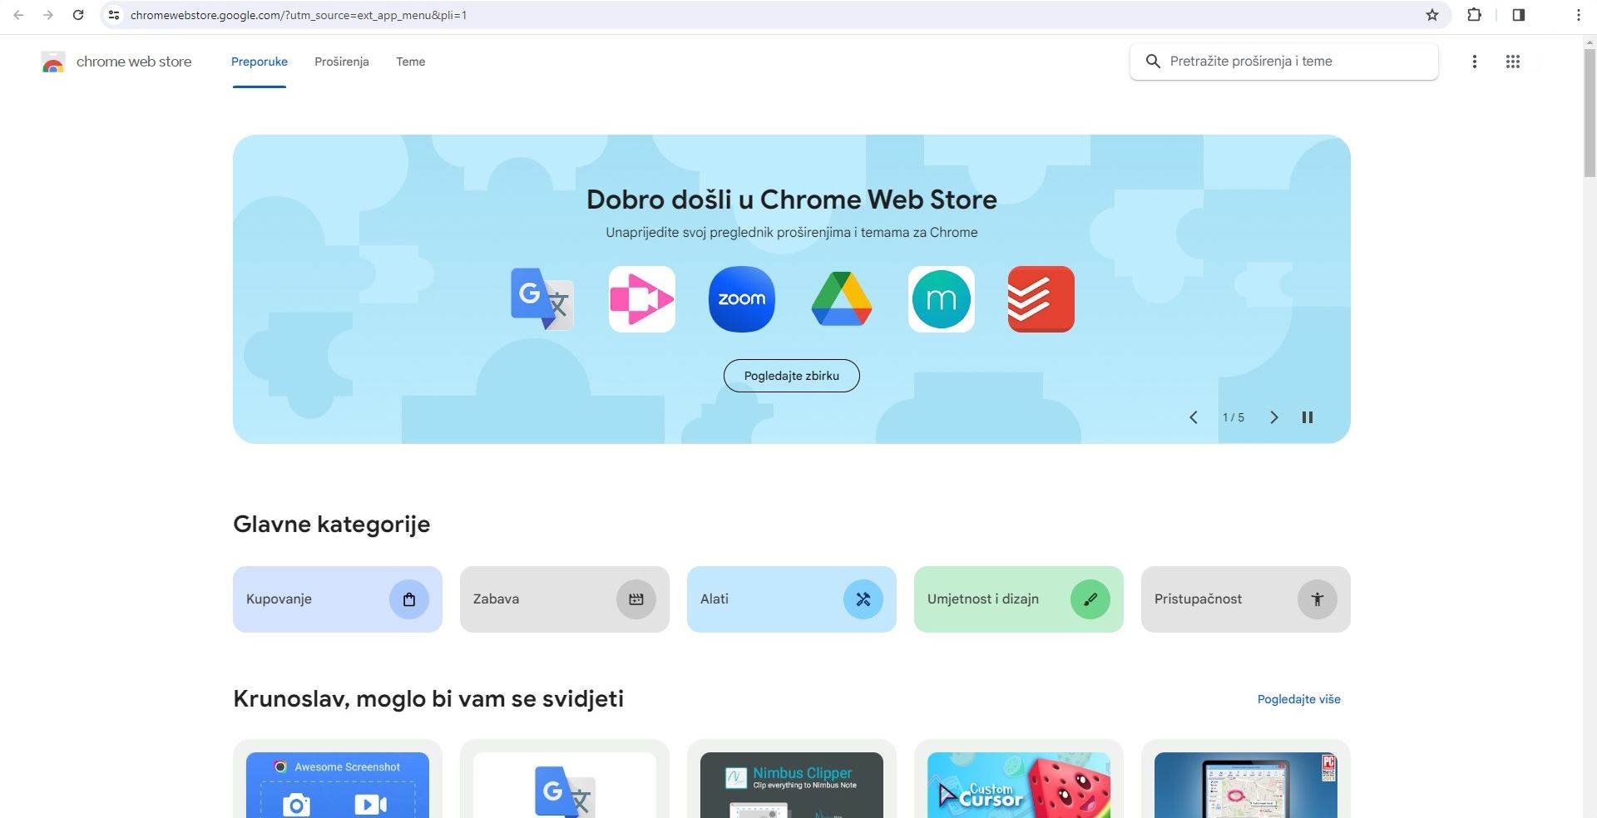Click the browser address bar URL
Viewport: 1597px width, 818px height.
[299, 15]
